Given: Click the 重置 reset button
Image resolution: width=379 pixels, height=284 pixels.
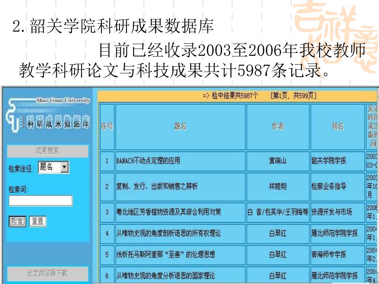Looking at the screenshot, I should (38, 221).
